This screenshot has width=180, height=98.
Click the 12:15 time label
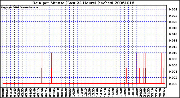coord(85,93)
